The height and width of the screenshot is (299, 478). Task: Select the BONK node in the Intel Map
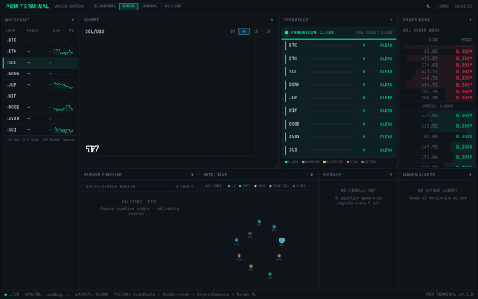tap(279, 256)
